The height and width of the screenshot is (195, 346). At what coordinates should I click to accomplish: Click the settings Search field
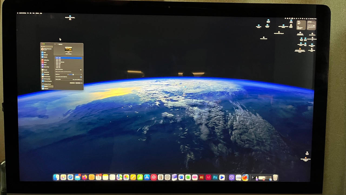click(x=47, y=46)
